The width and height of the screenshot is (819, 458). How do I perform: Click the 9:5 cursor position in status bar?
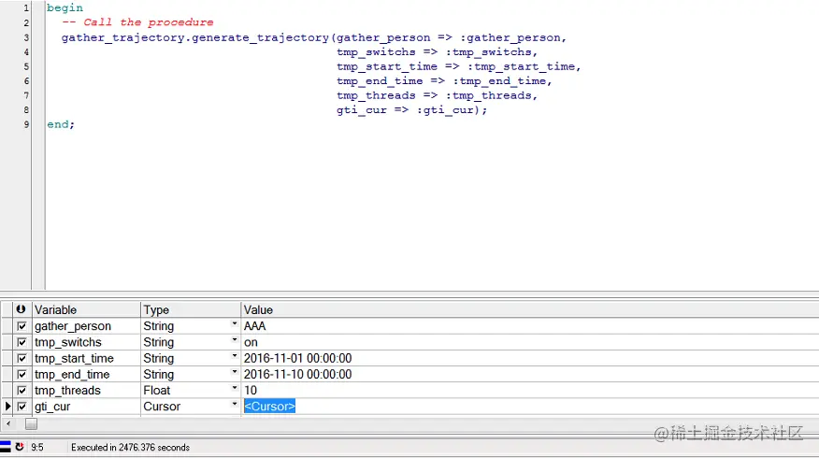37,447
